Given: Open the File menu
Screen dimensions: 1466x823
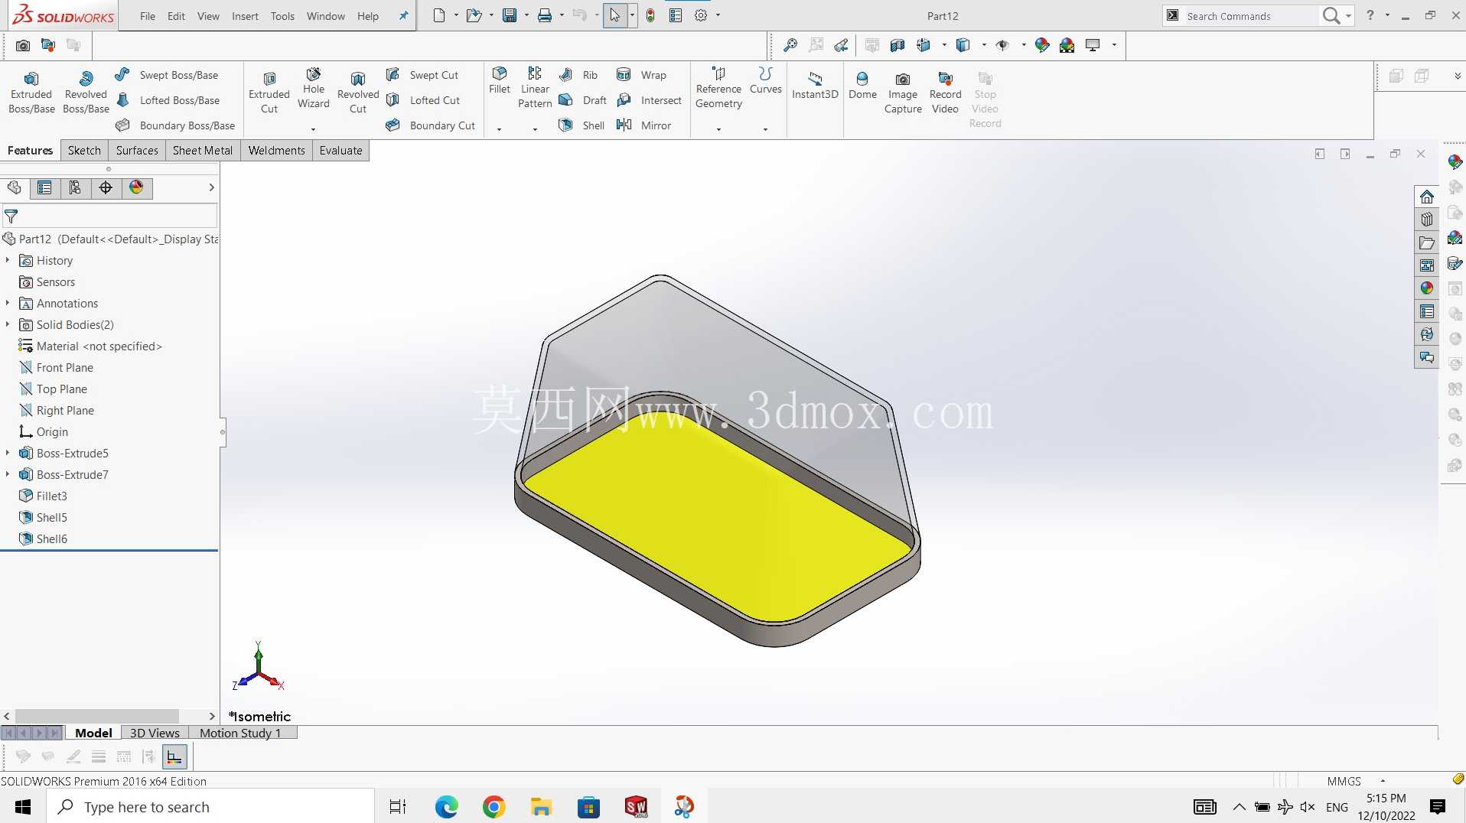Looking at the screenshot, I should 148,16.
